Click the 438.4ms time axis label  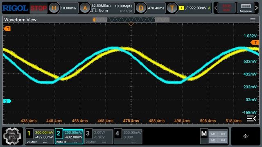29,121
